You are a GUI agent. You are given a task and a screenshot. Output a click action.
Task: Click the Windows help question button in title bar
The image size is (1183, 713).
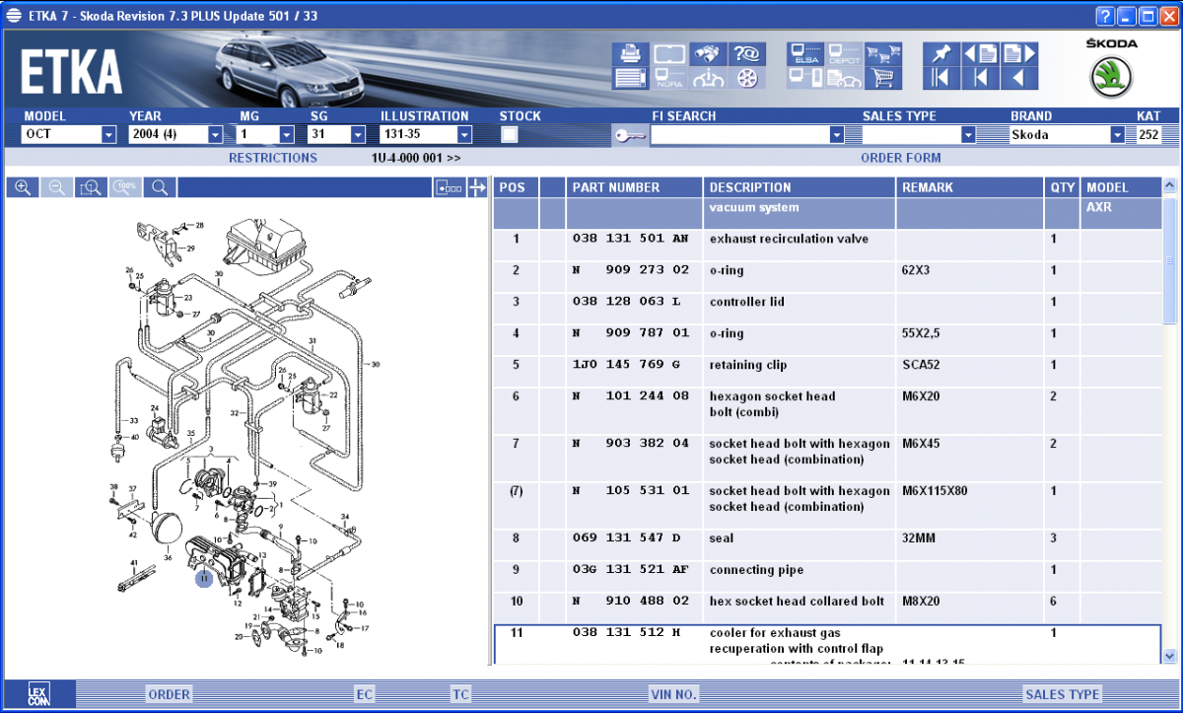[x=1106, y=16]
